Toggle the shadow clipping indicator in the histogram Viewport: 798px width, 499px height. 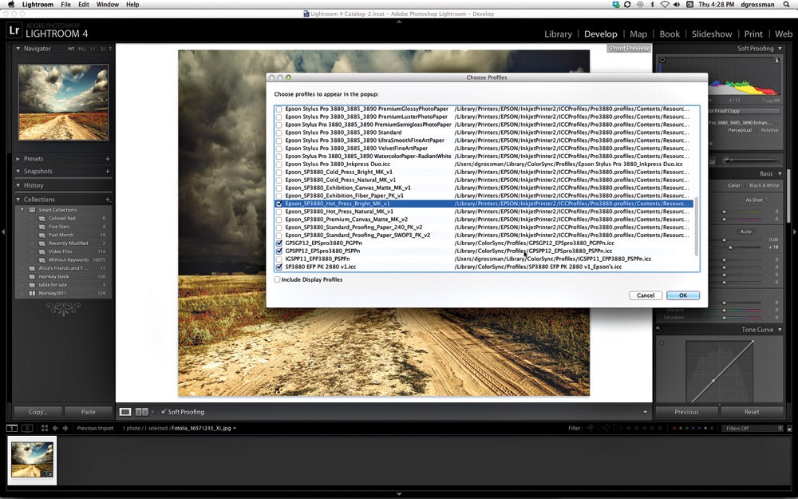662,60
